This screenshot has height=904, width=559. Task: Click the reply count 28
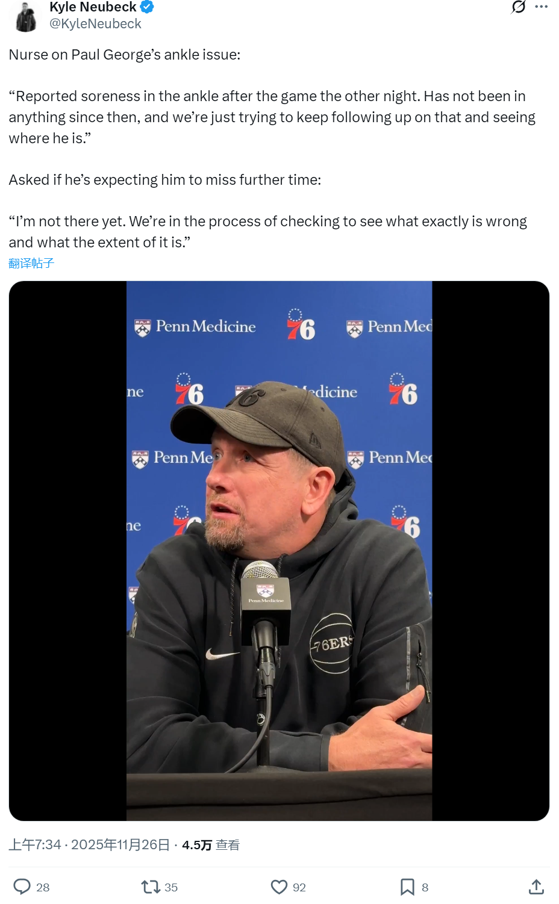(43, 887)
